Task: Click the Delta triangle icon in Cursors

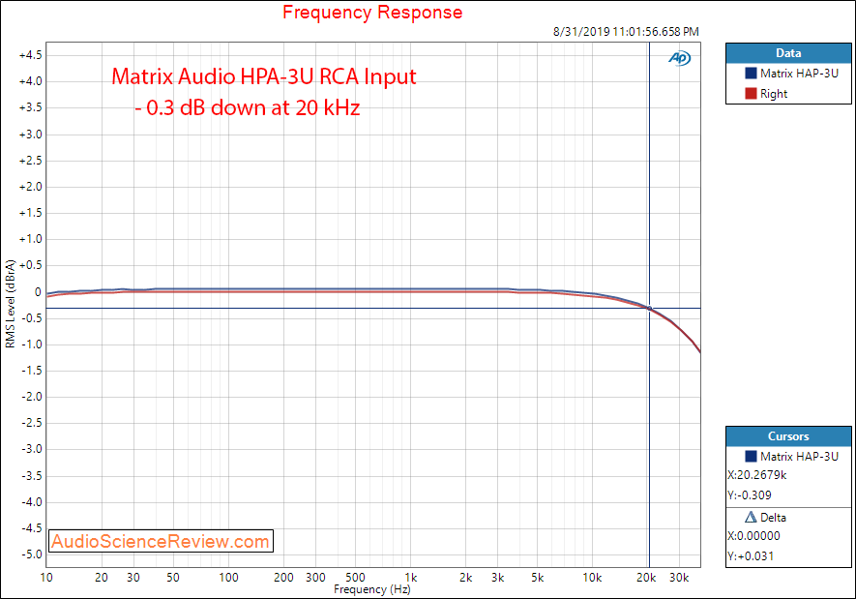Action: (751, 517)
